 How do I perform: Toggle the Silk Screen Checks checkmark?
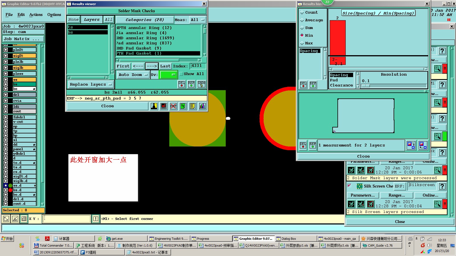349,185
